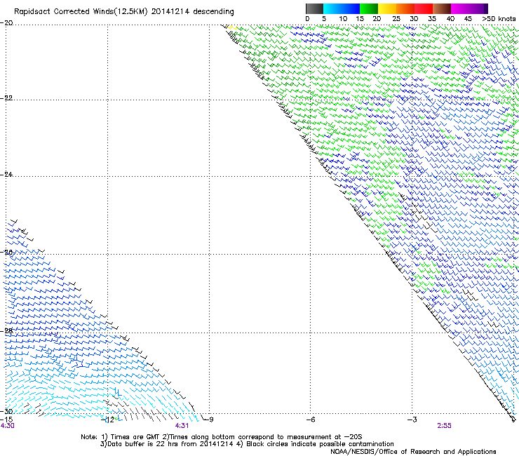519x456 pixels.
Task: Click the -3 longitude axis label
Action: (x=412, y=420)
